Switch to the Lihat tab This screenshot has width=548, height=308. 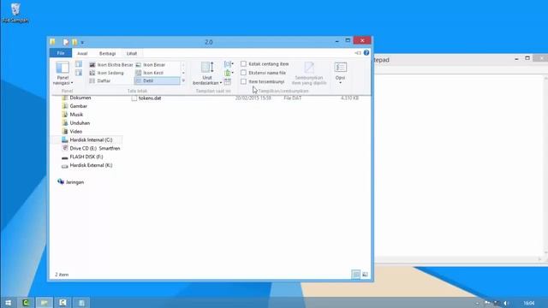point(132,53)
